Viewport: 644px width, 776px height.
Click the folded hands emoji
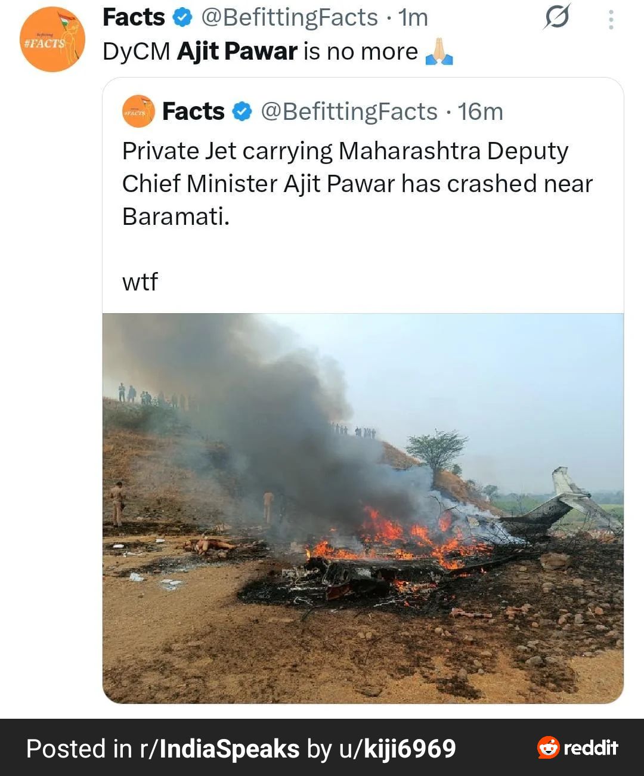[439, 52]
